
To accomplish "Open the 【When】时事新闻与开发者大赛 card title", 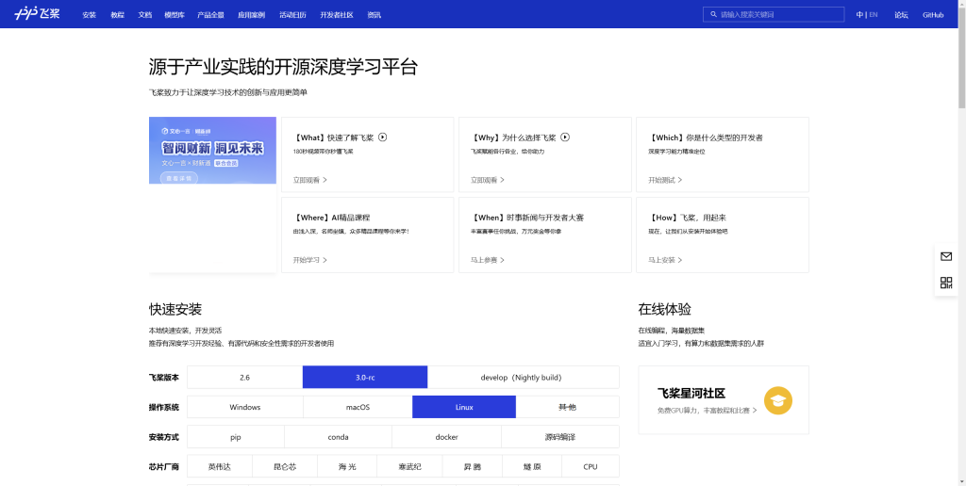I will (526, 218).
